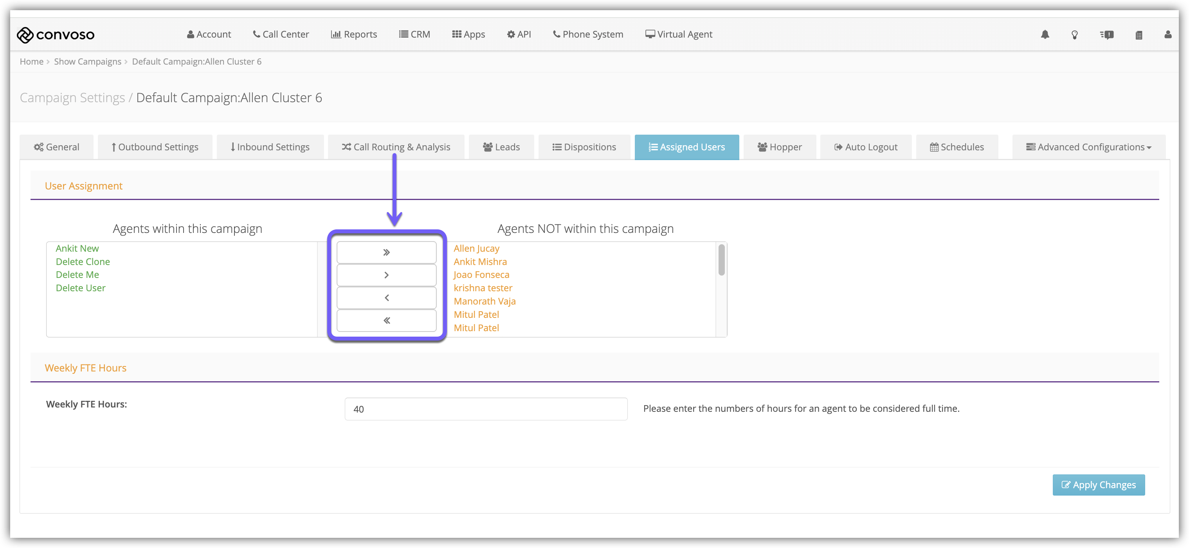Open the user profile icon
The height and width of the screenshot is (548, 1189).
(x=1168, y=34)
